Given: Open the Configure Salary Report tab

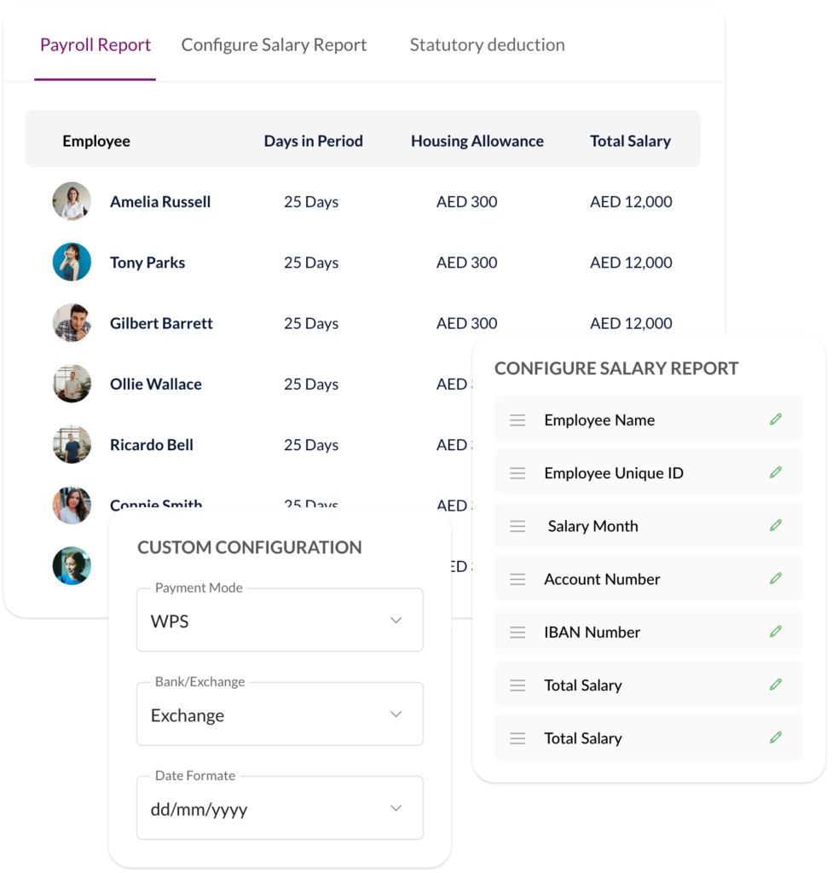Looking at the screenshot, I should click(274, 44).
